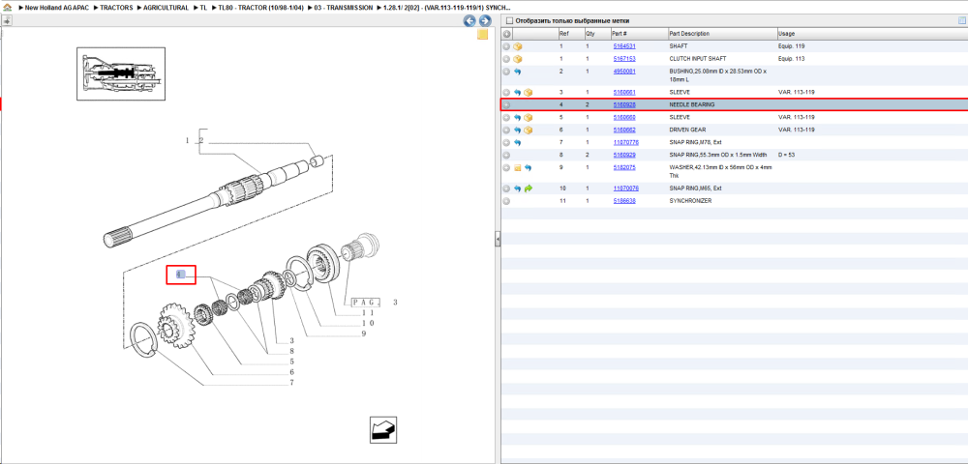This screenshot has width=968, height=464.
Task: Open package icon for part 5164531
Action: click(x=518, y=46)
